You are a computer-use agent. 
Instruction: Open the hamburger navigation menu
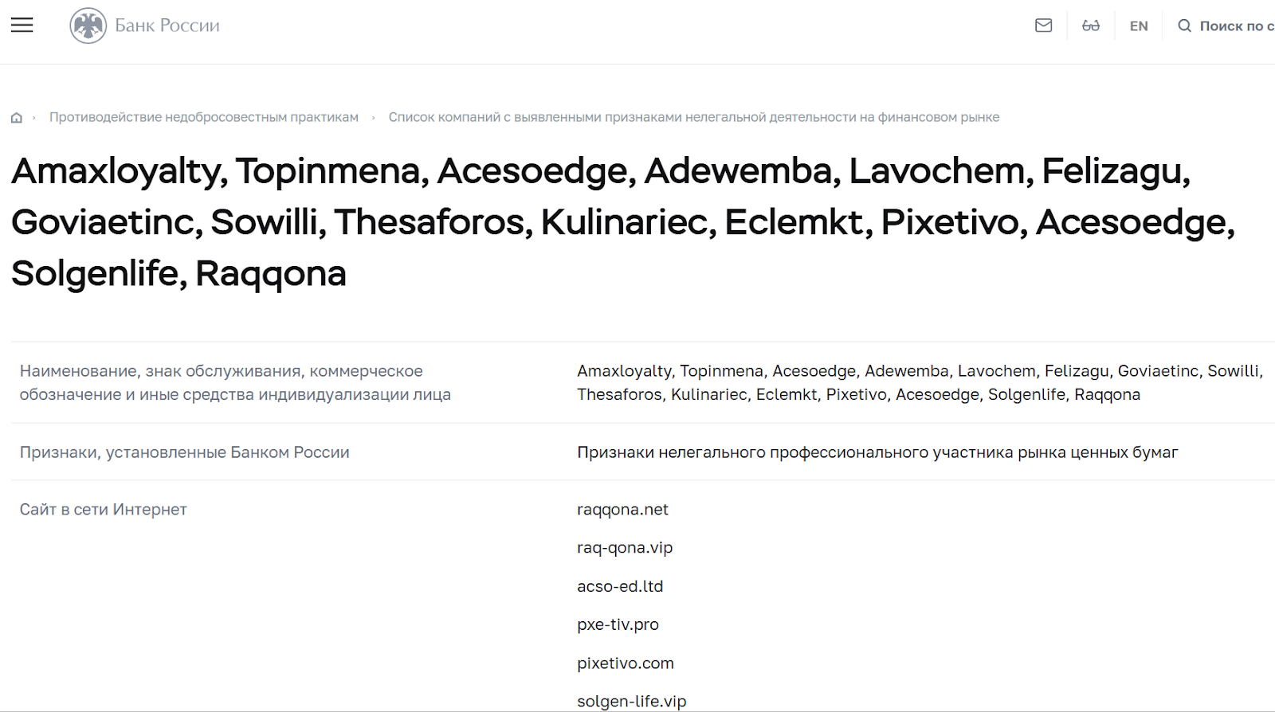click(22, 25)
